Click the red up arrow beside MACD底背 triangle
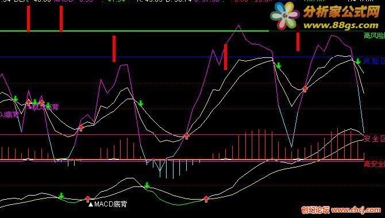 [88, 198]
